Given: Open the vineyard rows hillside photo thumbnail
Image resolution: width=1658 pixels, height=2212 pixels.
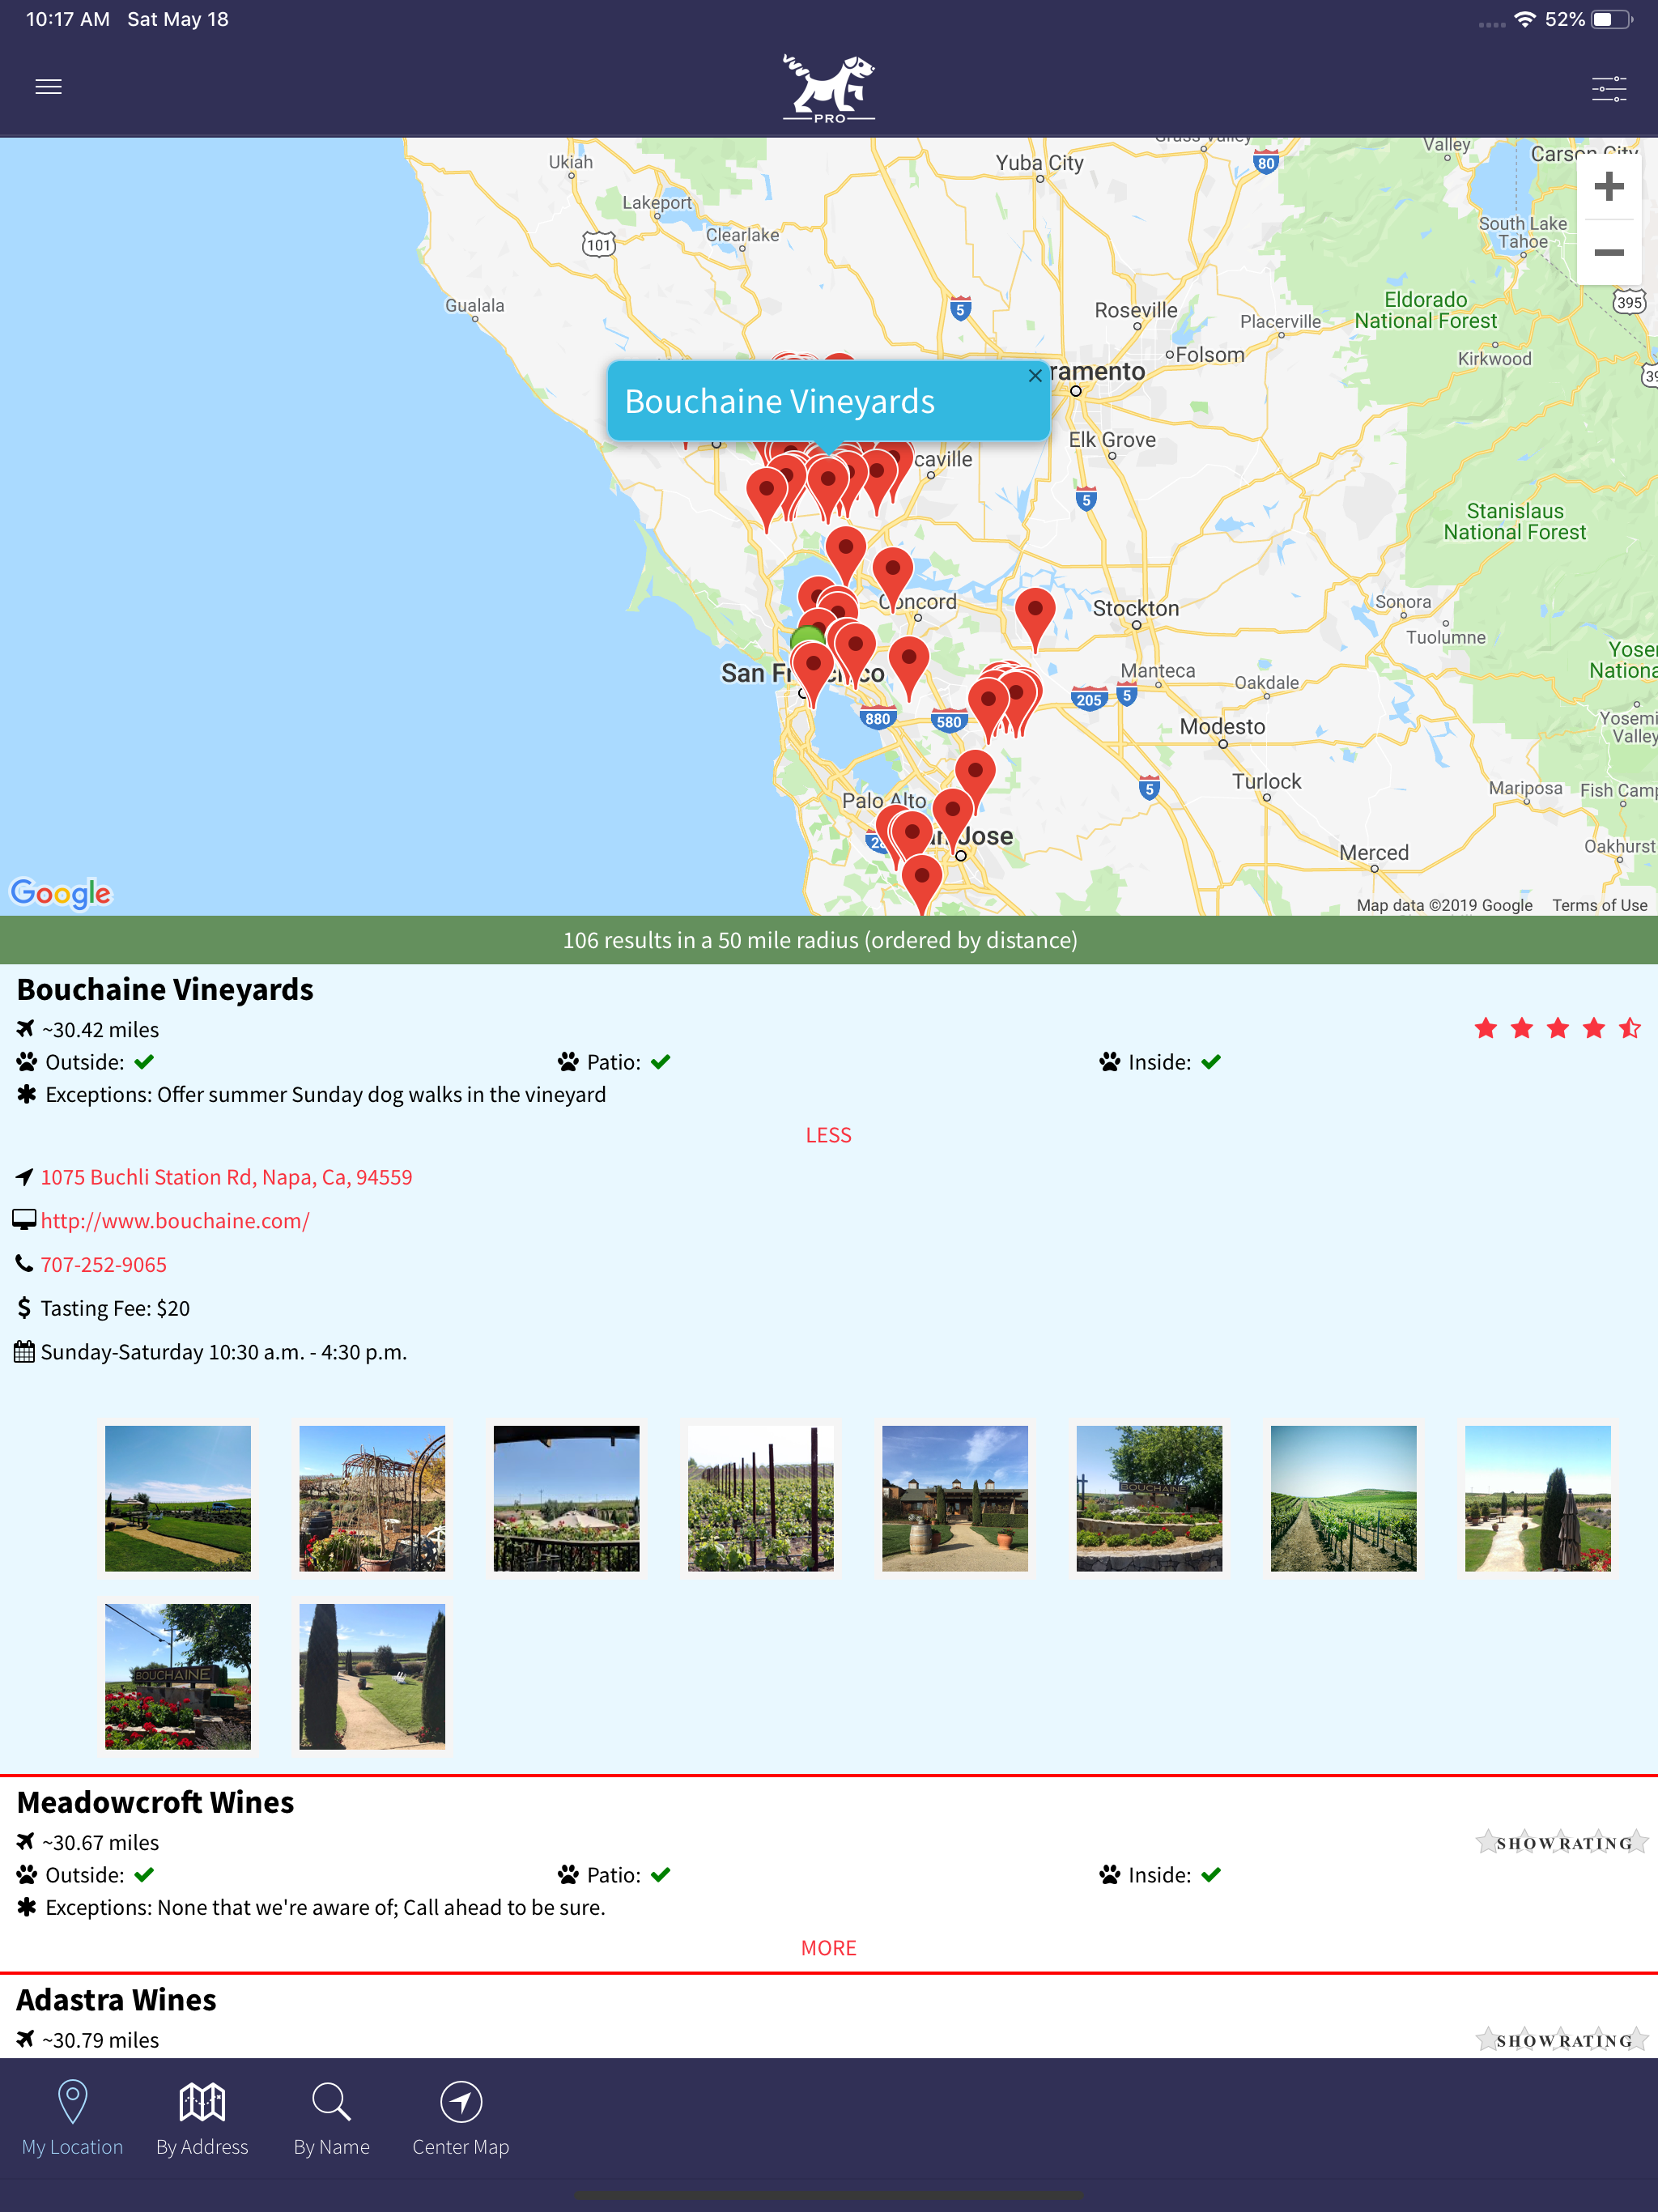Looking at the screenshot, I should 1343,1498.
